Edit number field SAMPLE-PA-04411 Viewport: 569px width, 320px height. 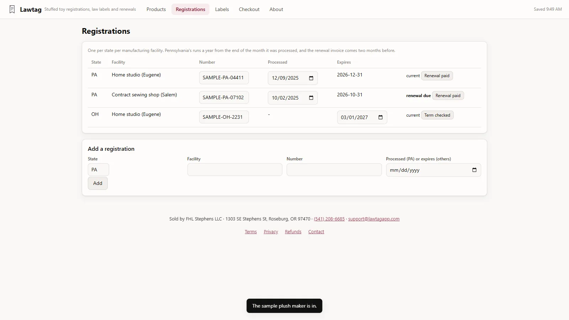[224, 78]
